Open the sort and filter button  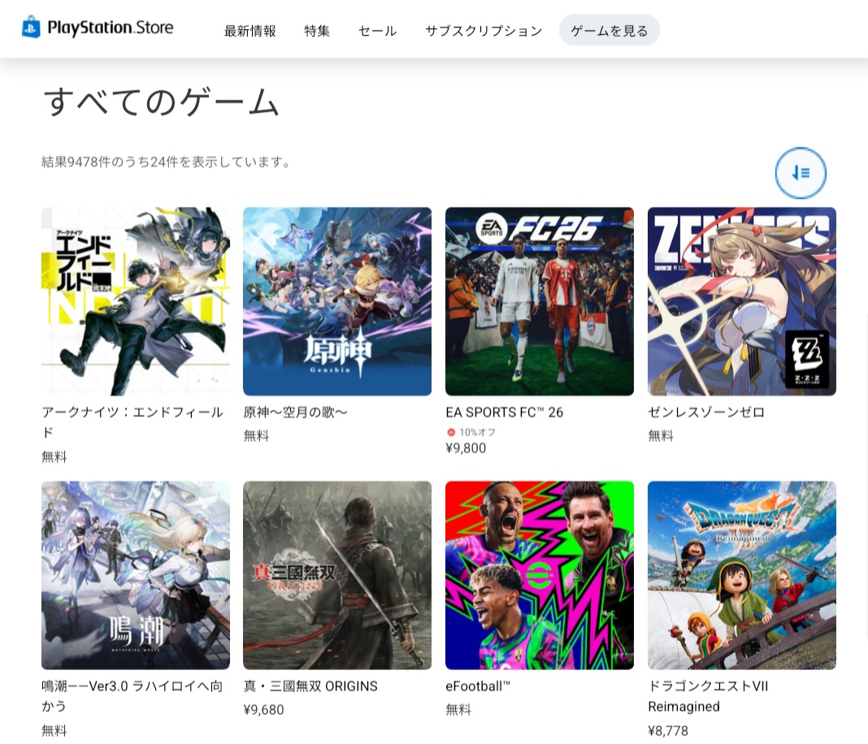tap(801, 173)
